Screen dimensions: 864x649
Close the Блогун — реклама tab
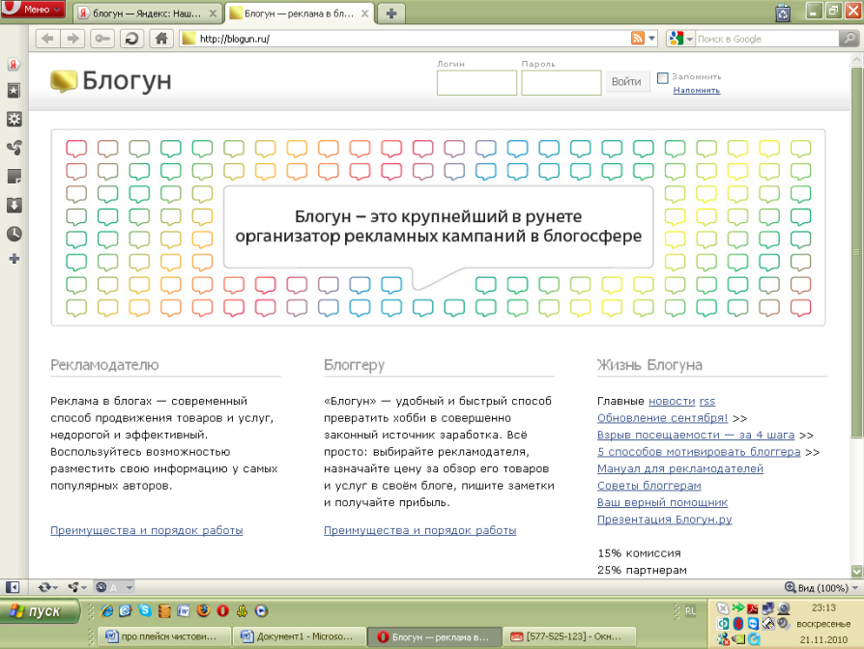(364, 14)
